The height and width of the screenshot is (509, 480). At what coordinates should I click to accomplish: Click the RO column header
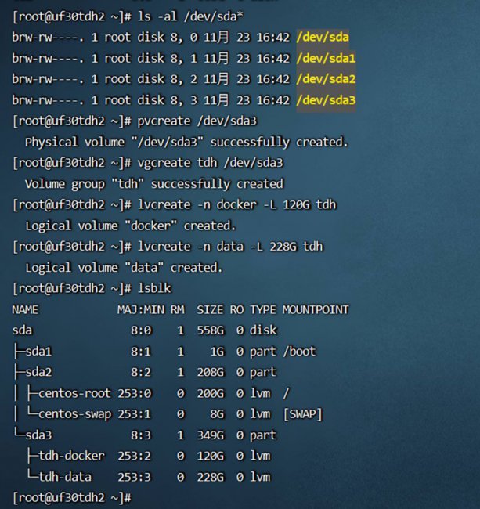(237, 309)
